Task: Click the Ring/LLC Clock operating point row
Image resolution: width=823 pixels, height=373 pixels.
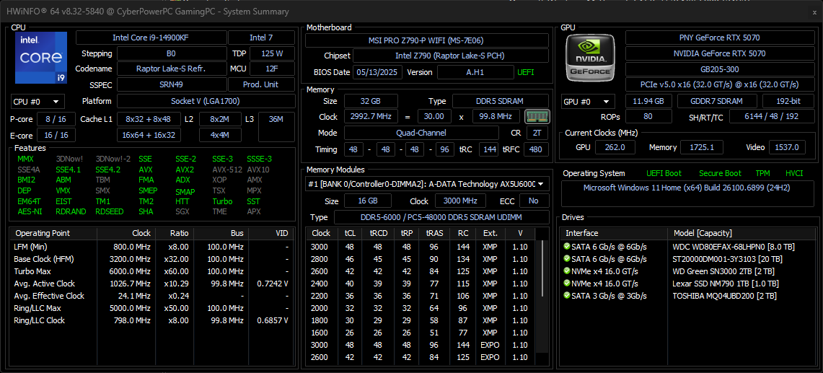Action: tap(151, 320)
